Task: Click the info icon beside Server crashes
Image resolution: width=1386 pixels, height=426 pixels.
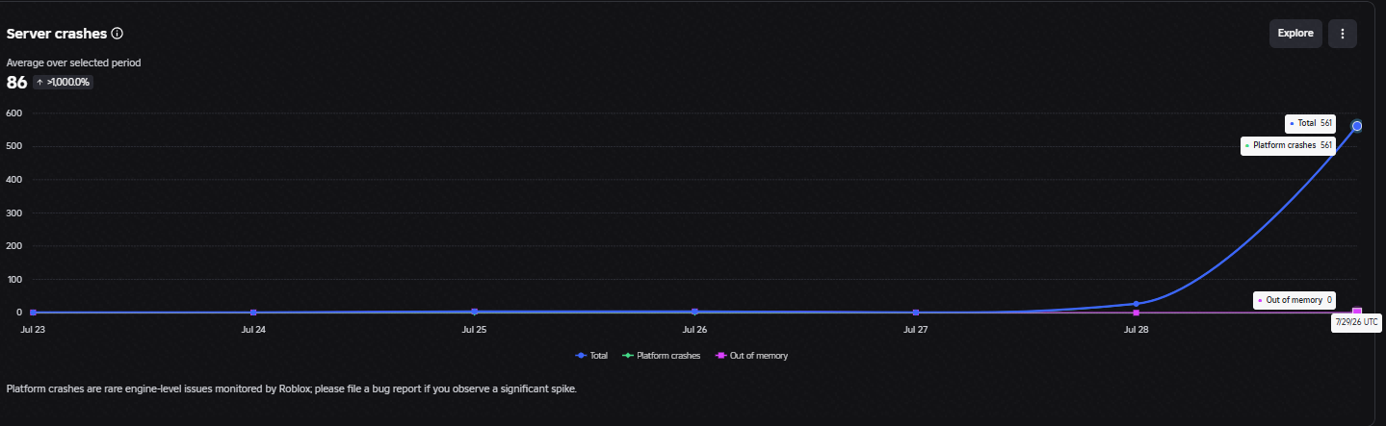Action: (118, 33)
